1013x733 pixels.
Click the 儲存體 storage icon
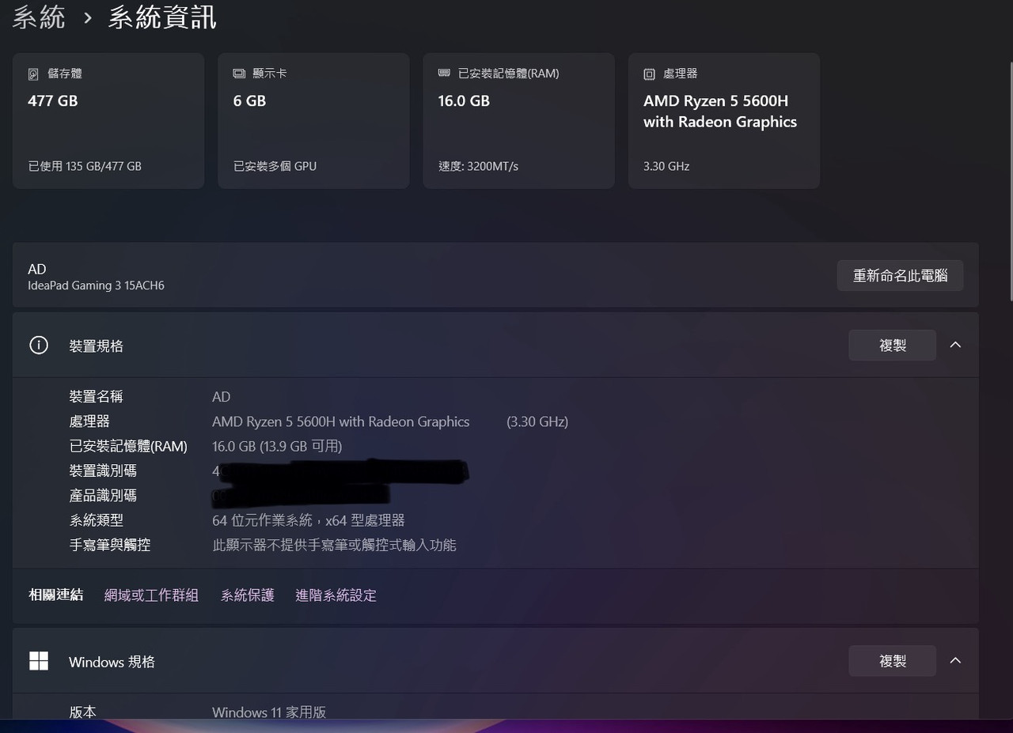[32, 73]
